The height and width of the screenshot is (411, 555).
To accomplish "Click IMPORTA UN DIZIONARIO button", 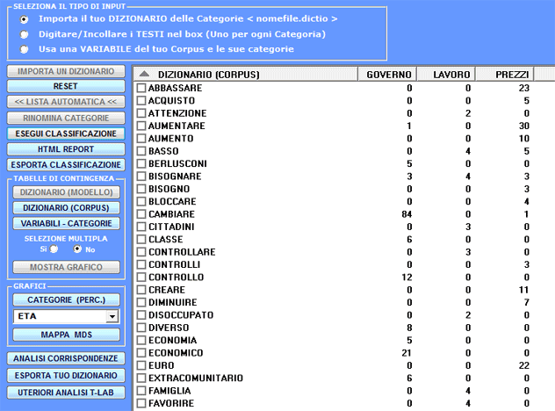I will tap(66, 71).
